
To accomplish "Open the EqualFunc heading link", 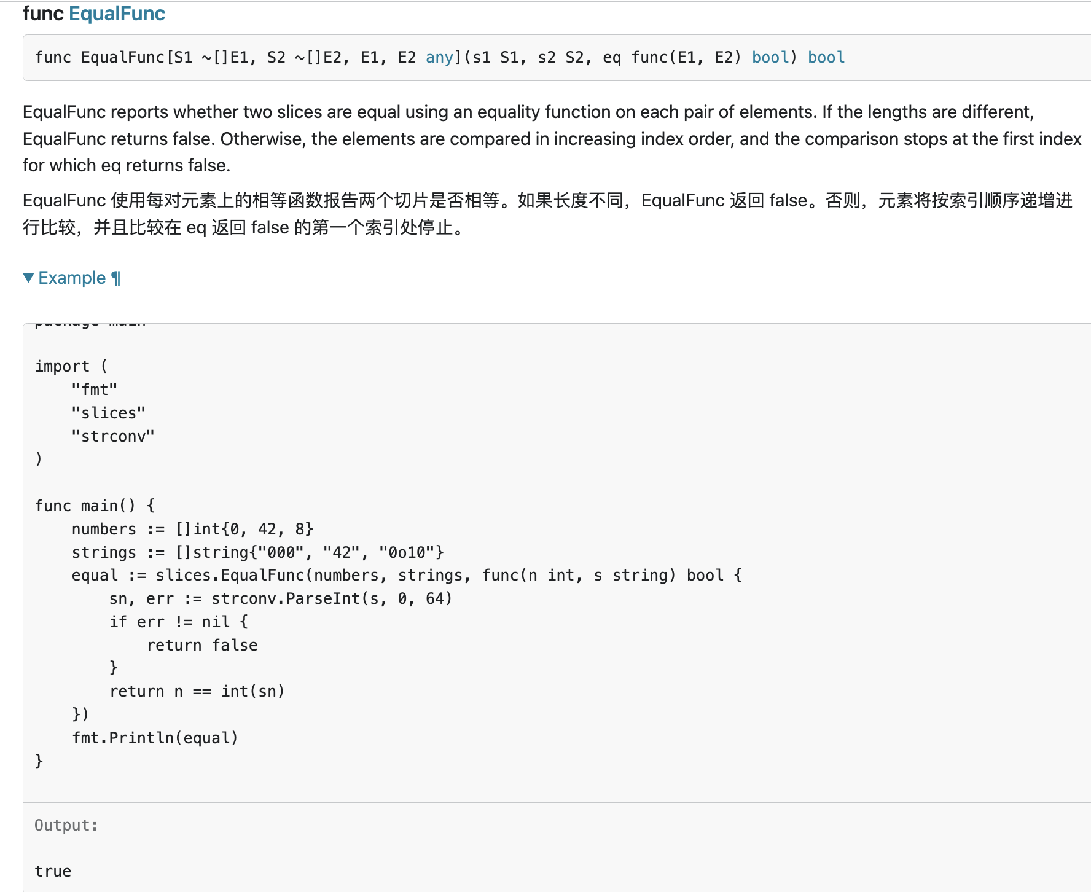I will [x=117, y=14].
